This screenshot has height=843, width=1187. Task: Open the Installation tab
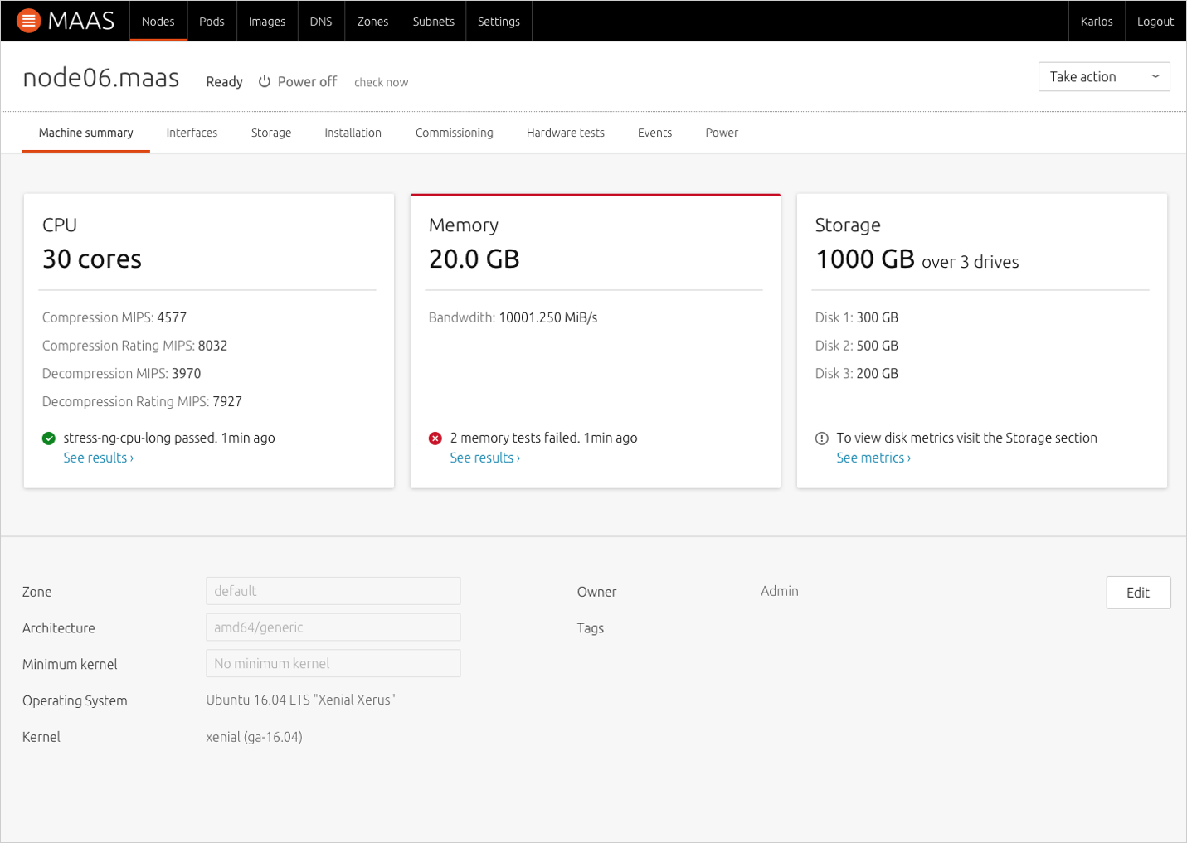353,133
